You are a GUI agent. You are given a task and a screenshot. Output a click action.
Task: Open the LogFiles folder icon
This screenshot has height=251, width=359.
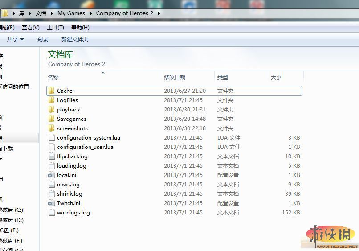click(x=52, y=100)
